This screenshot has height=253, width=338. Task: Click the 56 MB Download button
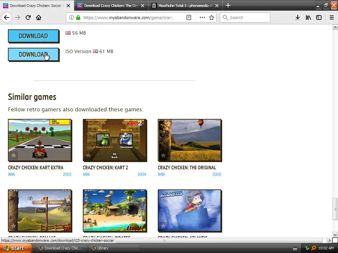33,36
